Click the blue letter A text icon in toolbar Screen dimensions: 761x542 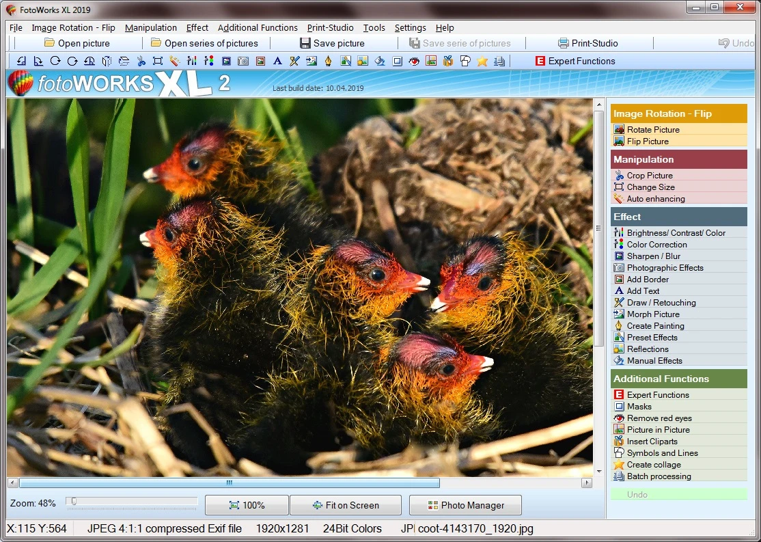277,61
